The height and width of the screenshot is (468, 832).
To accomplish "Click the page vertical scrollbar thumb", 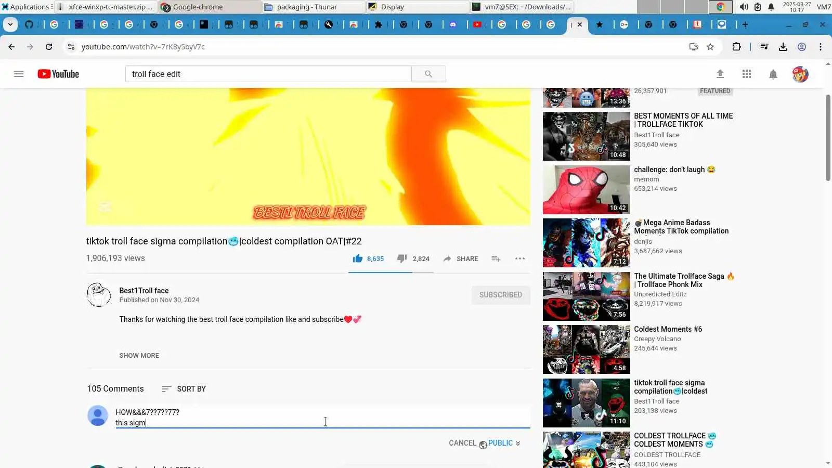I will pyautogui.click(x=828, y=138).
